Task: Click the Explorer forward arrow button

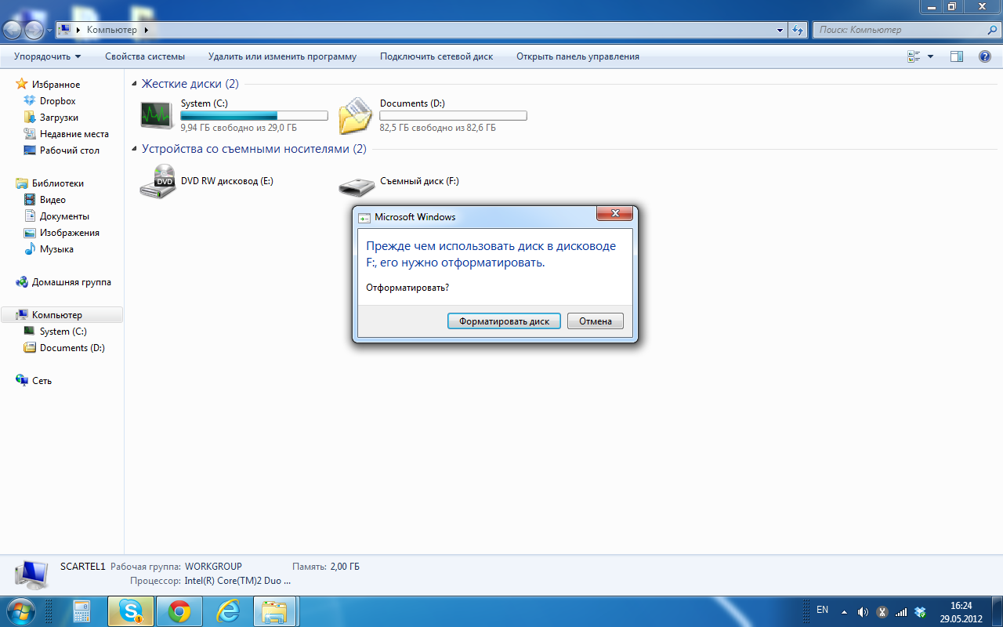Action: tap(34, 30)
